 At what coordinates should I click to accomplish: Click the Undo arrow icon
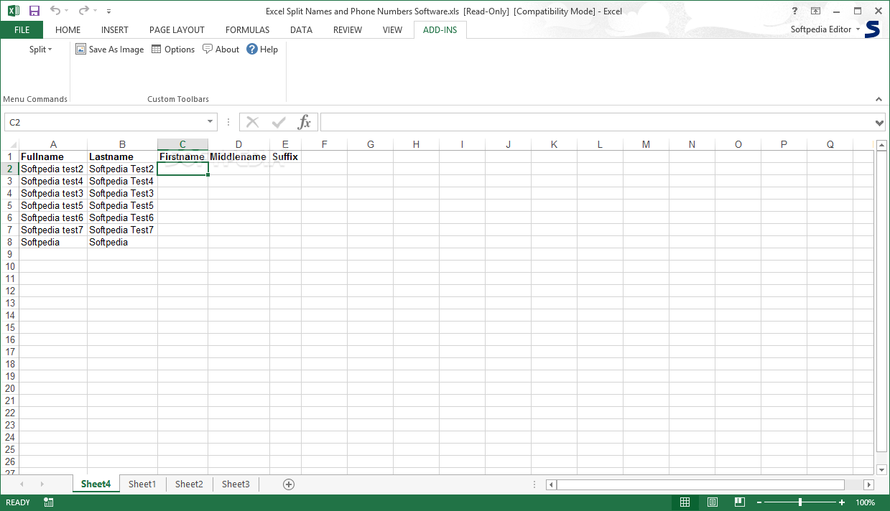click(55, 11)
